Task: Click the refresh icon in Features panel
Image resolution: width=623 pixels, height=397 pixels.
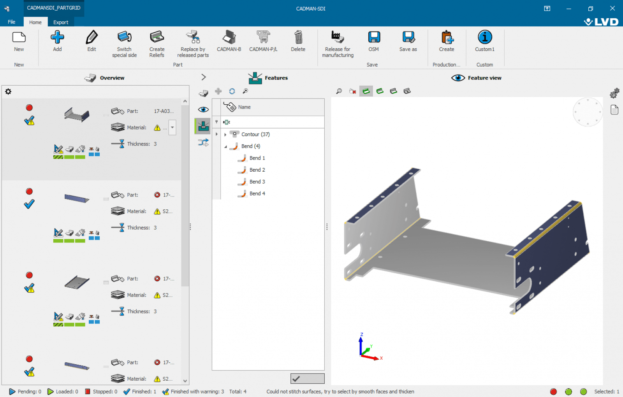Action: pyautogui.click(x=232, y=91)
